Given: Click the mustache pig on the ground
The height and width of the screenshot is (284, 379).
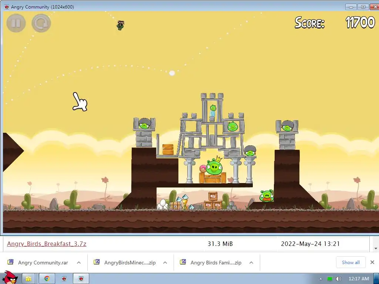Looking at the screenshot, I should (x=266, y=196).
